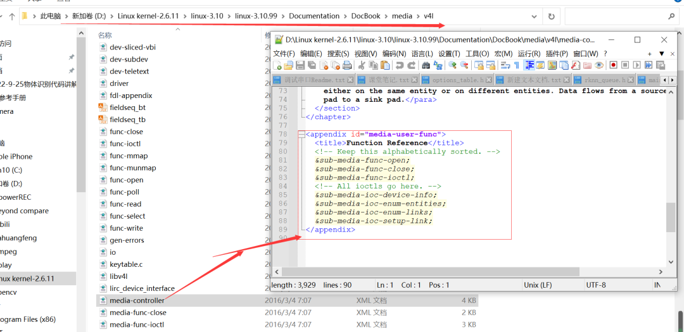684x332 pixels.
Task: Refresh the Explorer folder view
Action: pyautogui.click(x=551, y=16)
